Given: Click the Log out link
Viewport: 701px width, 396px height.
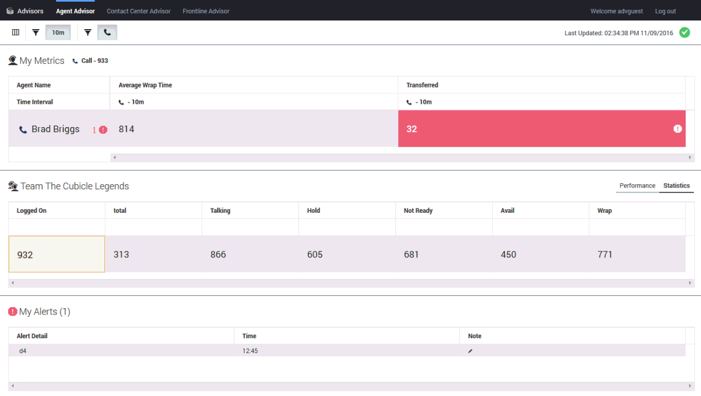Looking at the screenshot, I should pos(665,11).
